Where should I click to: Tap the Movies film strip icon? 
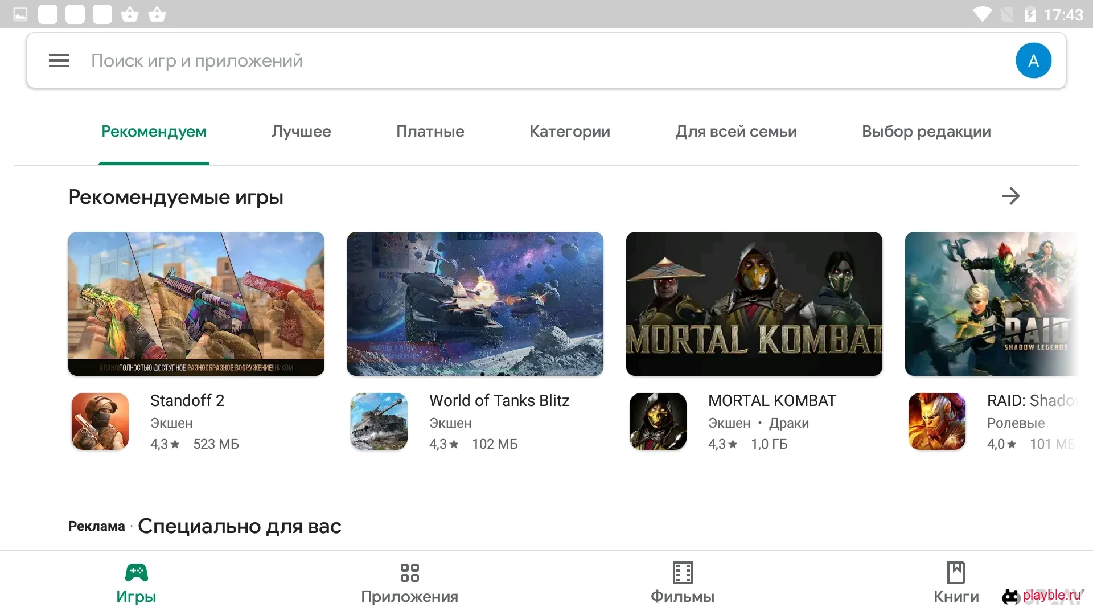pos(683,572)
